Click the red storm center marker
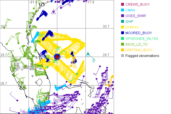 click(x=57, y=57)
